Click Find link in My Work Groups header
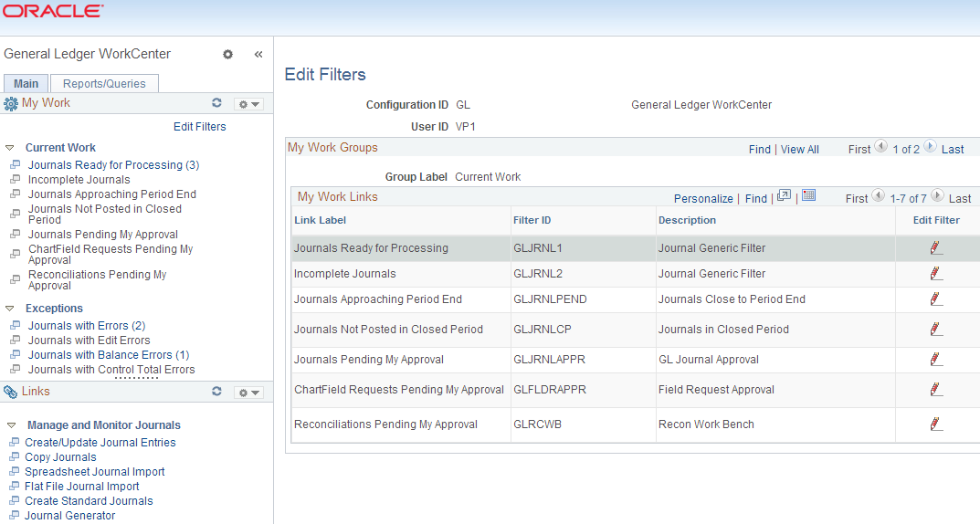The image size is (980, 524). tap(759, 150)
